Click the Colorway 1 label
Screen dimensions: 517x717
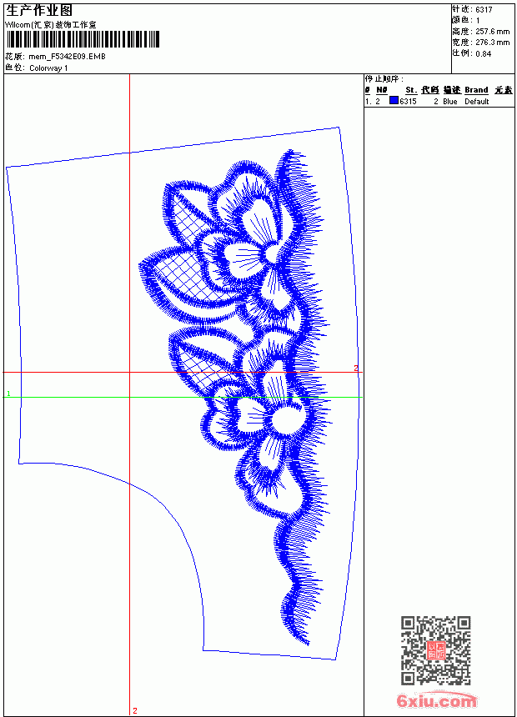tap(48, 68)
